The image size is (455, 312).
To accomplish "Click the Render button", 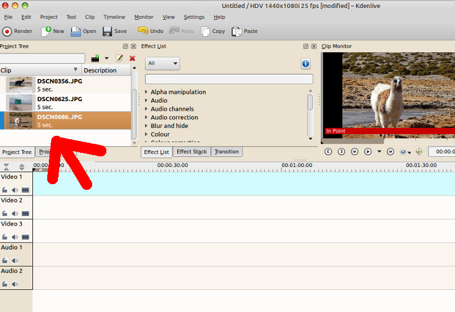I will 18,31.
